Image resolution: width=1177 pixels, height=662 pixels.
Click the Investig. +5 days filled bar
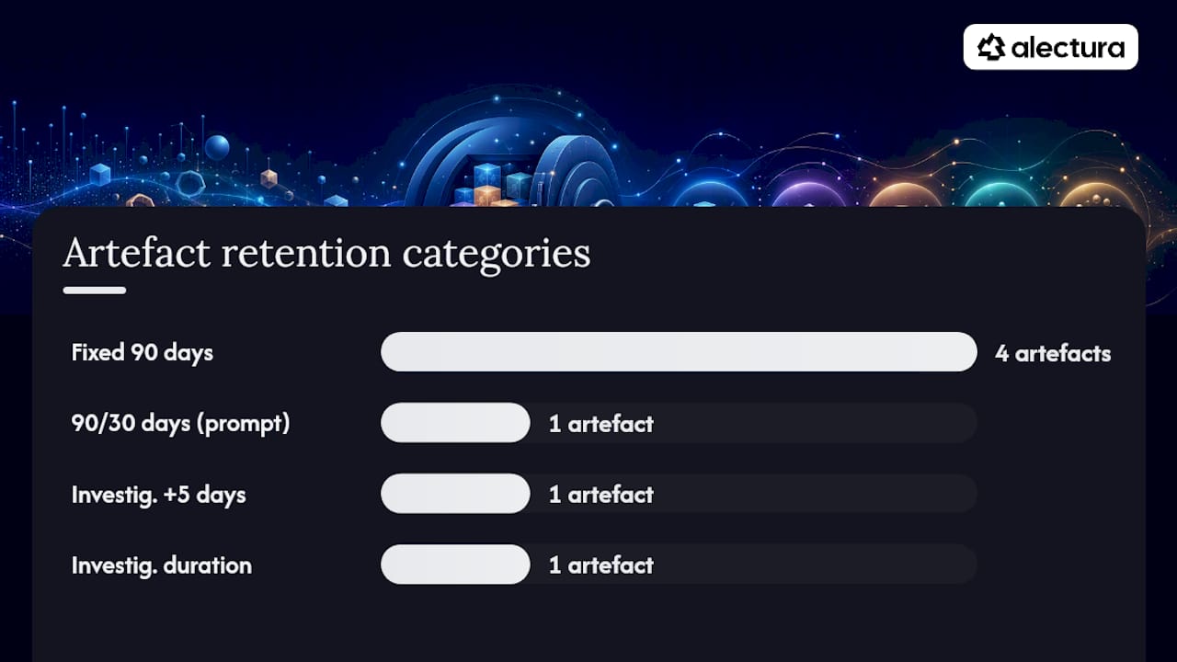click(x=455, y=494)
